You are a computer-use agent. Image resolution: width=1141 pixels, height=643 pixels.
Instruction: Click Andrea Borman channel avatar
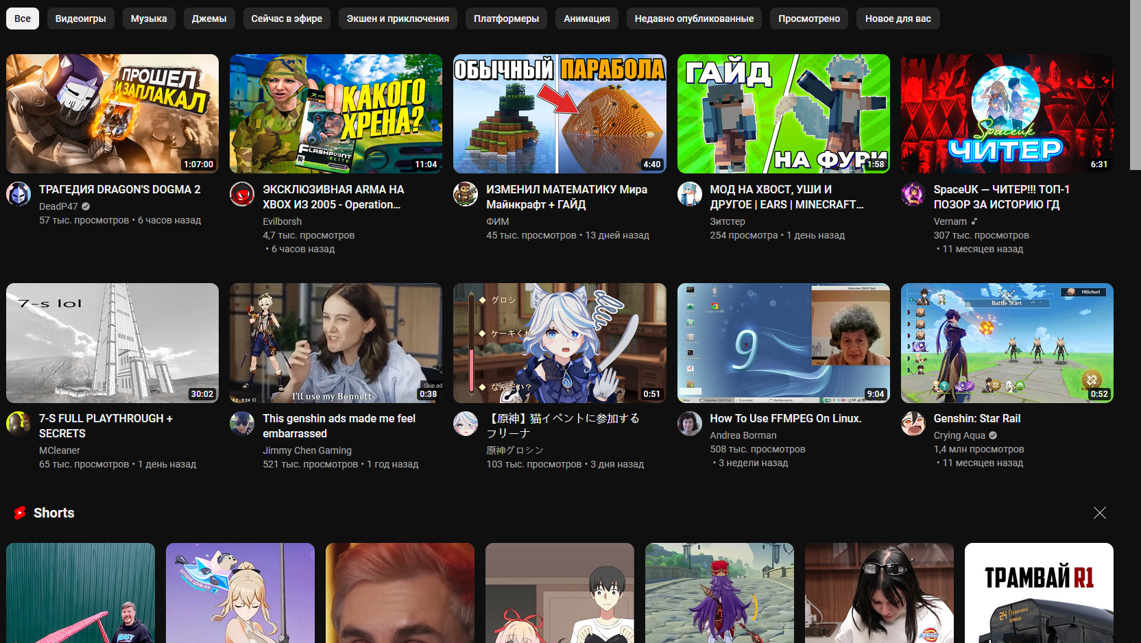690,424
